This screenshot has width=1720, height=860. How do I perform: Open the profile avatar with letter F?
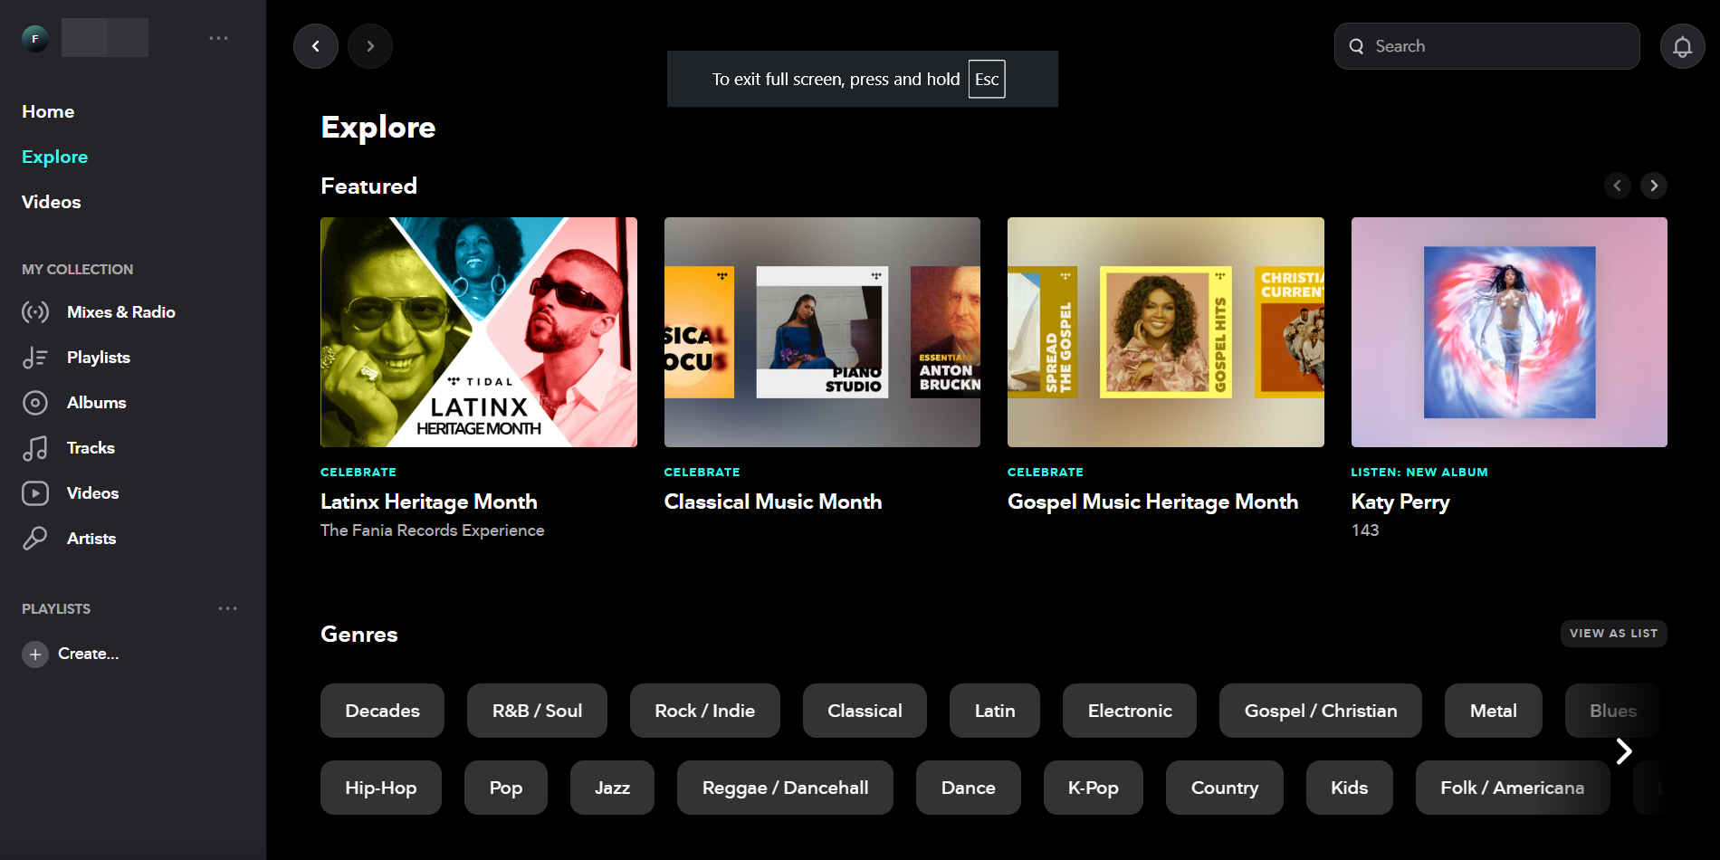pos(35,38)
